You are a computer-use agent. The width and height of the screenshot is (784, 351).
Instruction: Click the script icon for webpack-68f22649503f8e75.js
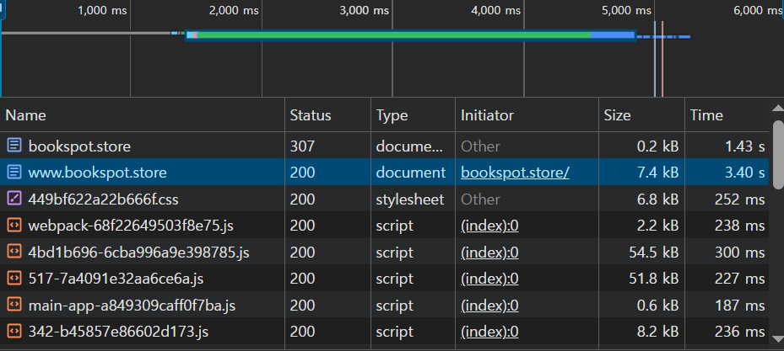[x=14, y=226]
